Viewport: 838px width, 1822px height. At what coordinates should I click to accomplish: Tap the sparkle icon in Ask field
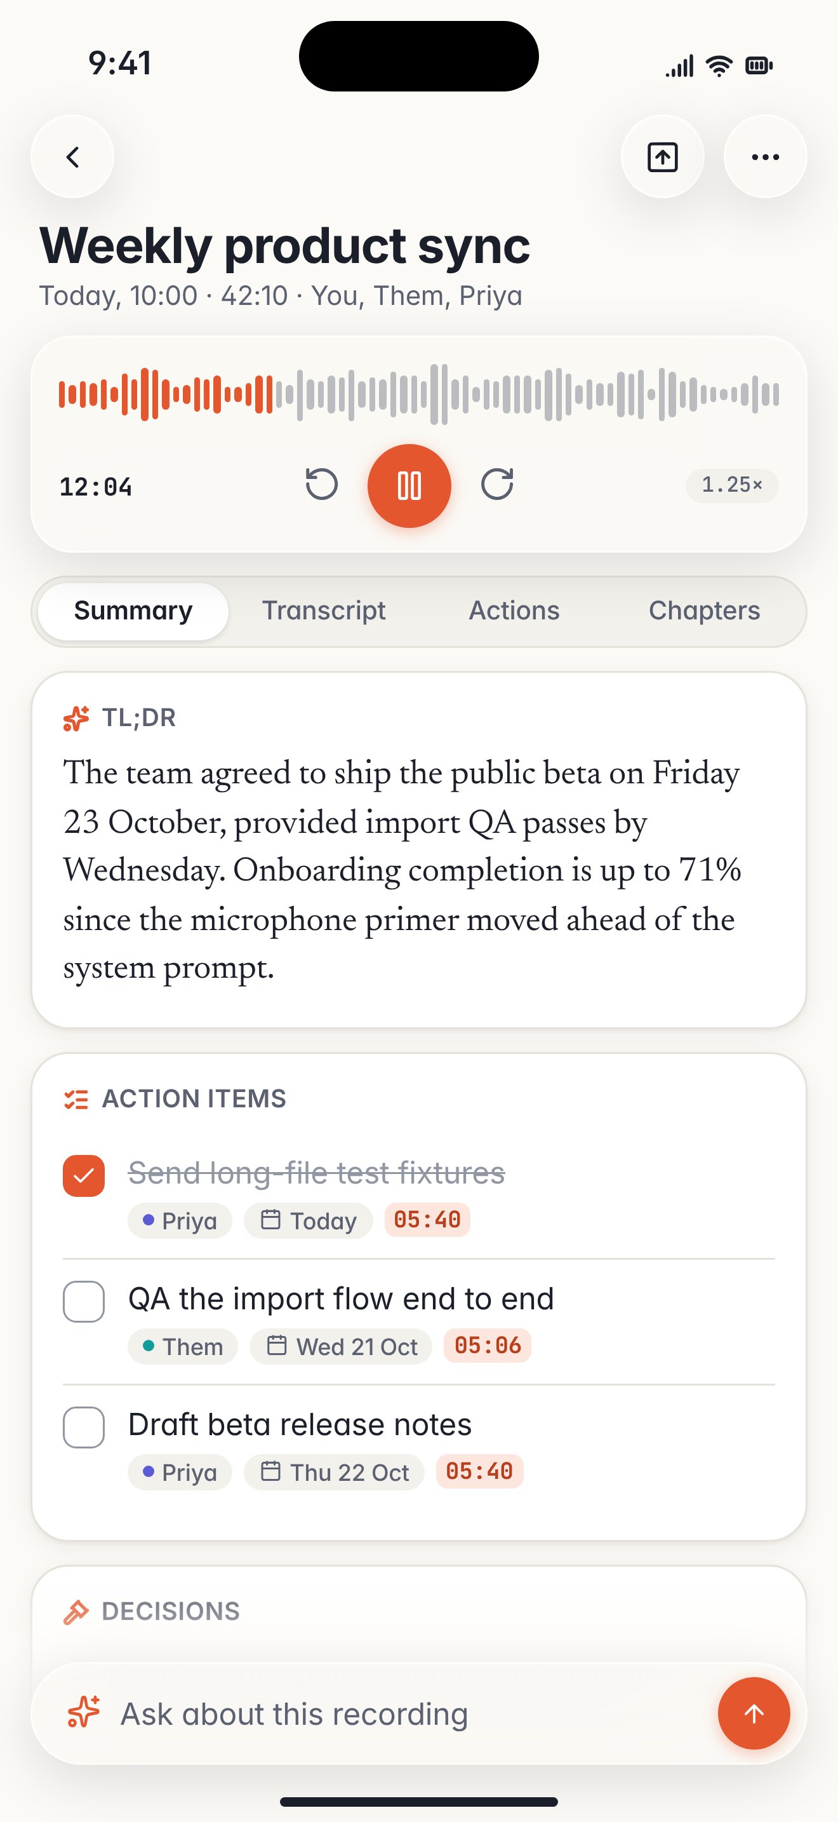click(x=83, y=1712)
